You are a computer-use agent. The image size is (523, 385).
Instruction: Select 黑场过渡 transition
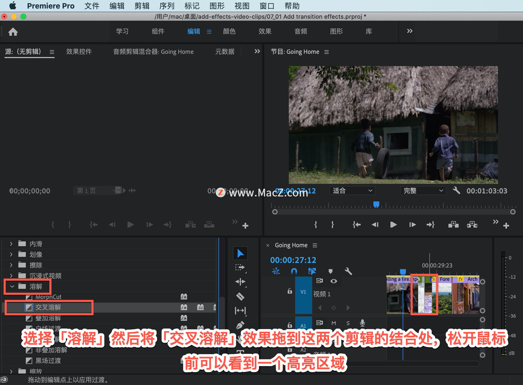click(48, 360)
